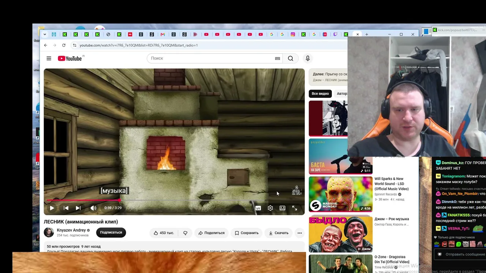Reload the YouTube page
The width and height of the screenshot is (486, 273).
(x=64, y=45)
